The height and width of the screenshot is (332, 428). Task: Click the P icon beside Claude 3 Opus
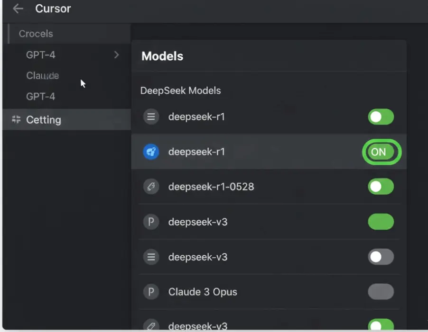point(151,292)
